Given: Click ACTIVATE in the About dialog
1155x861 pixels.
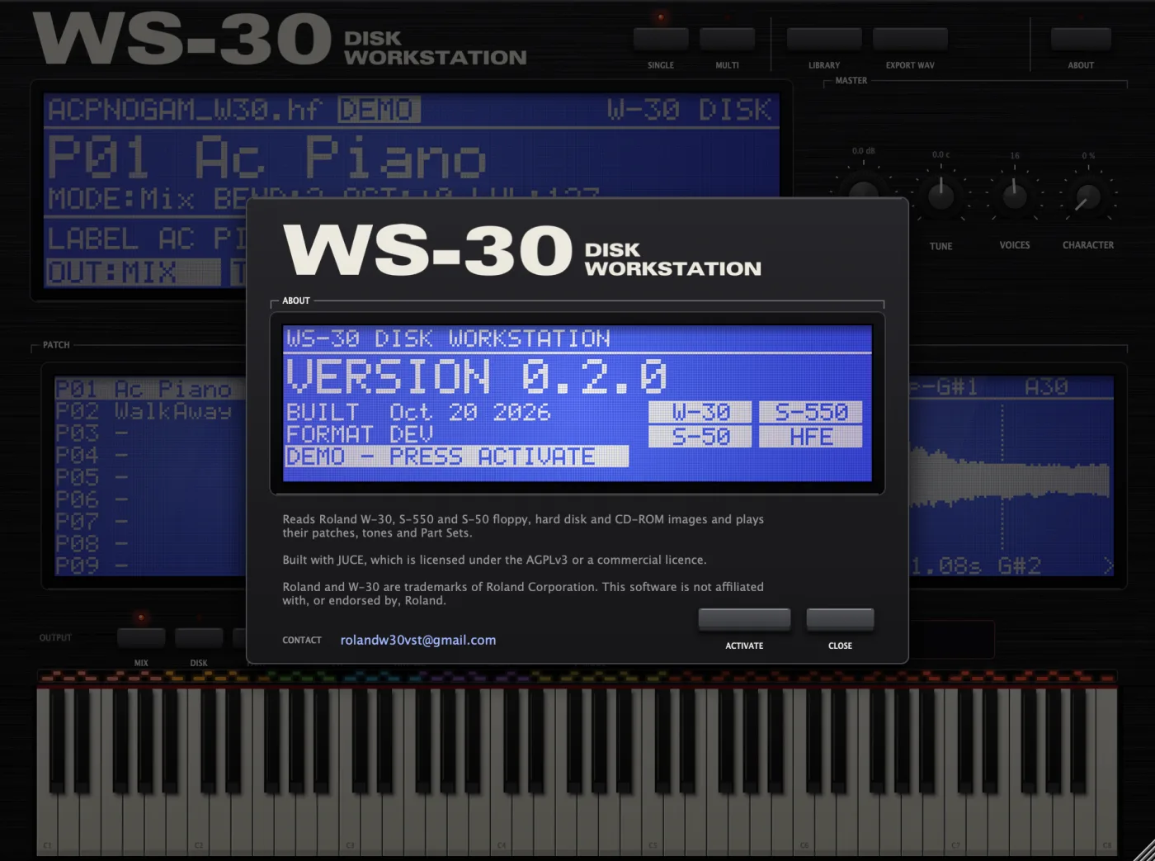Looking at the screenshot, I should pos(744,619).
